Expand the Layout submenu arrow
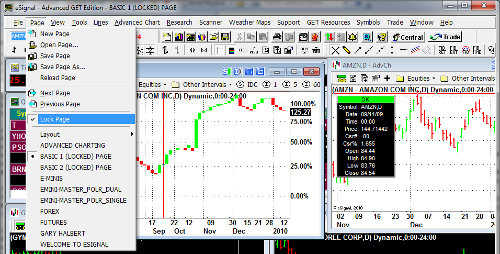 (132, 134)
